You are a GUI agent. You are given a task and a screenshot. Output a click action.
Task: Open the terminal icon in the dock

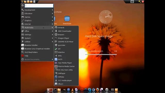tap(55, 90)
